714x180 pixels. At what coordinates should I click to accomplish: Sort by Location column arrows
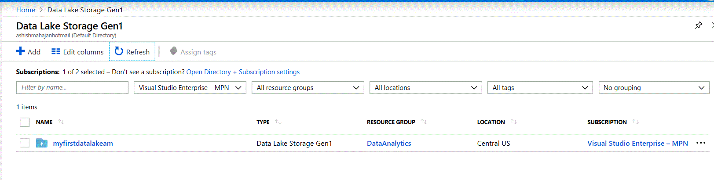click(x=513, y=122)
